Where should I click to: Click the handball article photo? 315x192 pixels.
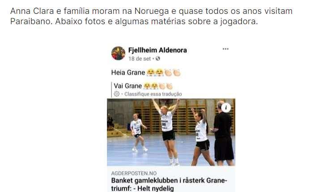tap(171, 132)
